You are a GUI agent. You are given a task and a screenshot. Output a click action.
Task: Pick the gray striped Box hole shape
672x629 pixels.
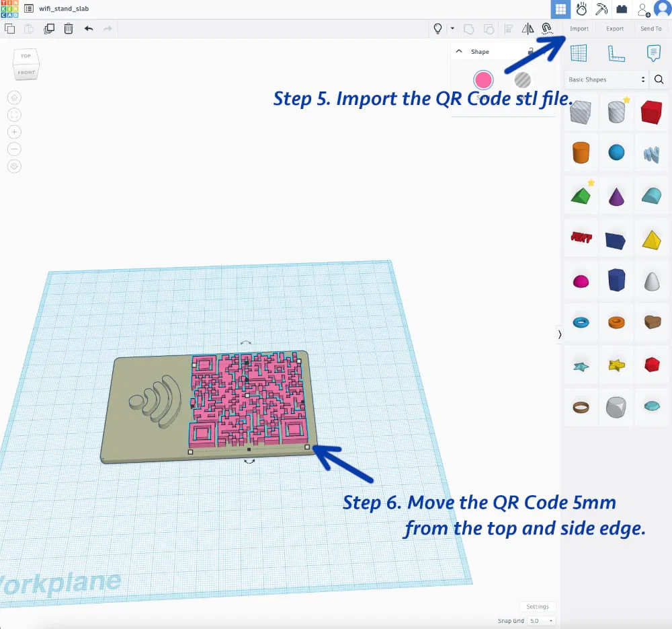pos(581,112)
